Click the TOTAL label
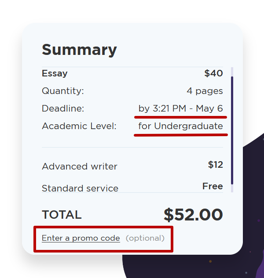Image resolution: width=264 pixels, height=278 pixels. pos(62,215)
